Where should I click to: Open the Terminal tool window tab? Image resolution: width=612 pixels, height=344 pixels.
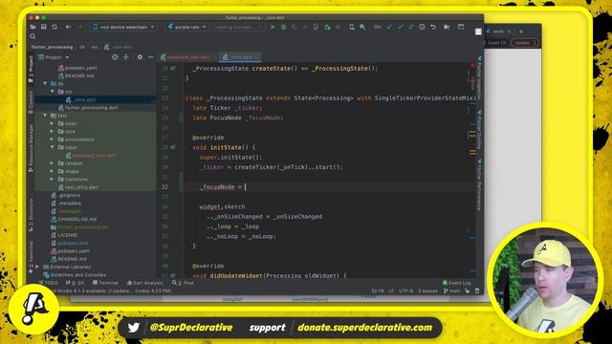click(x=106, y=283)
